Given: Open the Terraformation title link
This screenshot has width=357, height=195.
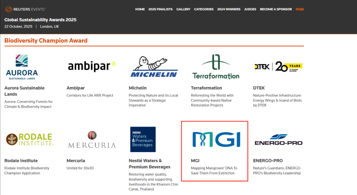Looking at the screenshot, I should pyautogui.click(x=206, y=88).
